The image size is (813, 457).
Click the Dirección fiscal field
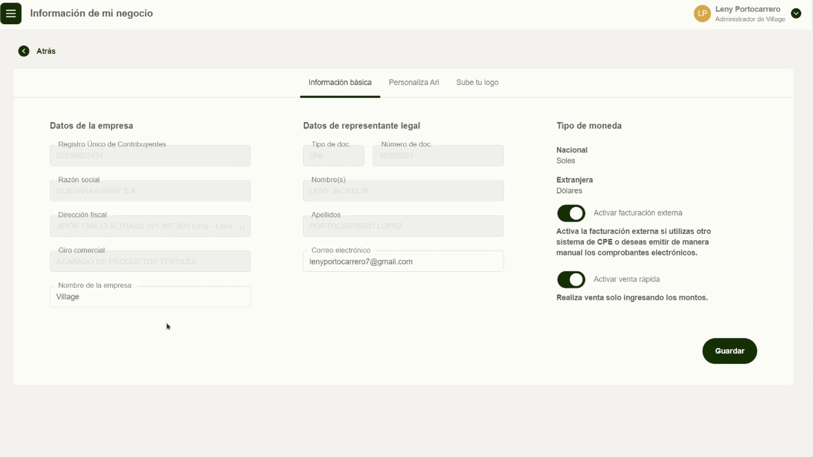150,226
